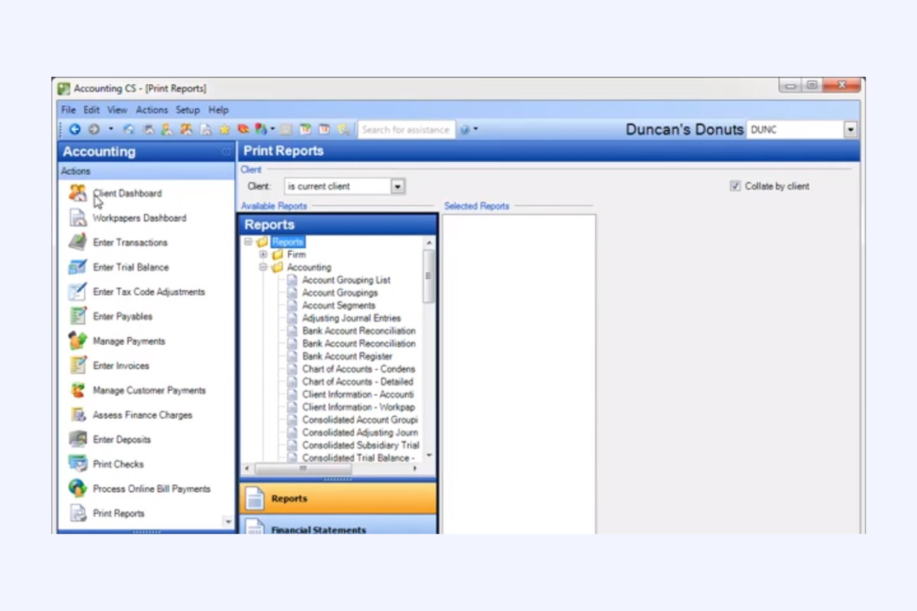Open Print Checks from the Actions list
This screenshot has width=917, height=611.
click(118, 464)
